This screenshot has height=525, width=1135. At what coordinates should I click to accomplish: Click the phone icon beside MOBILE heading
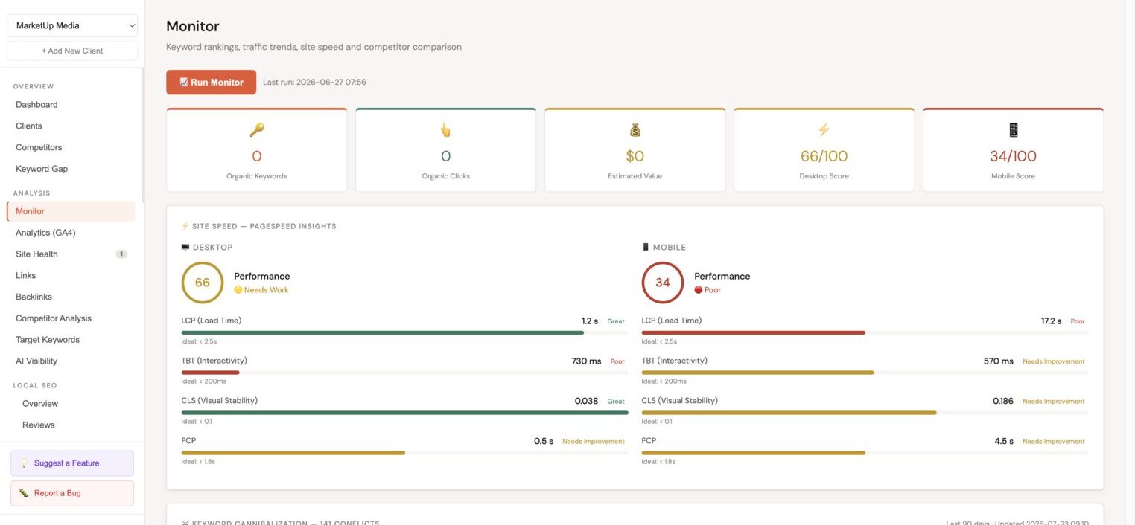click(x=646, y=247)
